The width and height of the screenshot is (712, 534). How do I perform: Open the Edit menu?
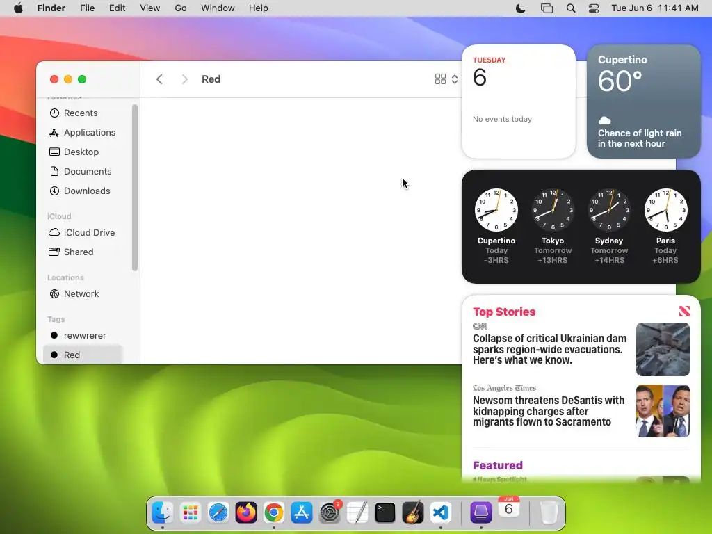click(x=117, y=8)
